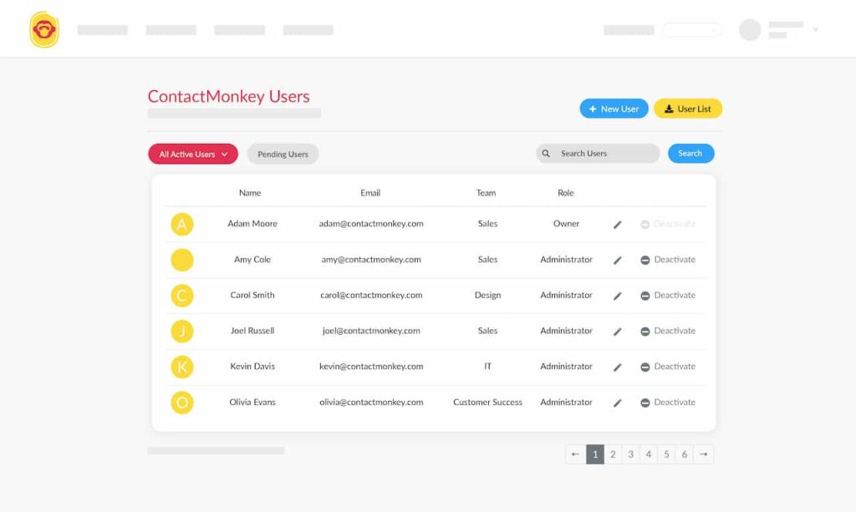Viewport: 856px width, 512px height.
Task: Click the blue Search button
Action: coord(691,153)
